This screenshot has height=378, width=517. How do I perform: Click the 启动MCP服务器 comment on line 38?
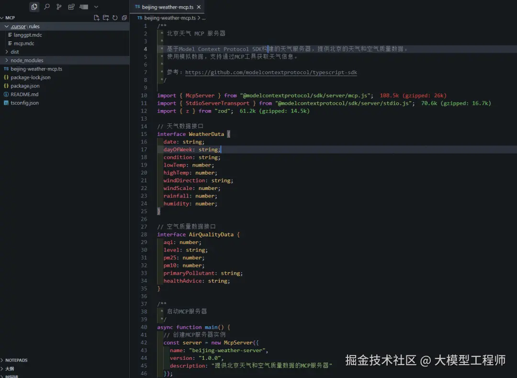(x=187, y=311)
